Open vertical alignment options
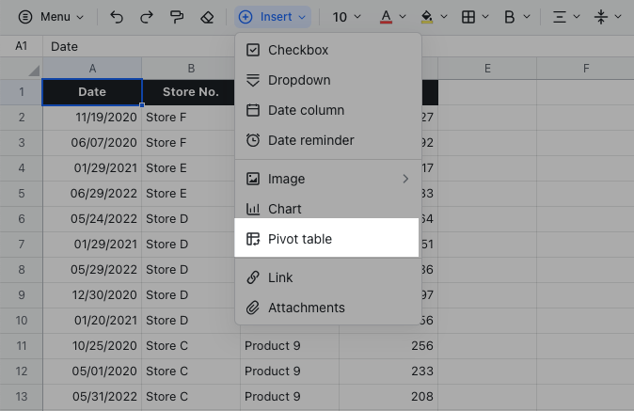Viewport: 634px width, 411px height. (608, 17)
